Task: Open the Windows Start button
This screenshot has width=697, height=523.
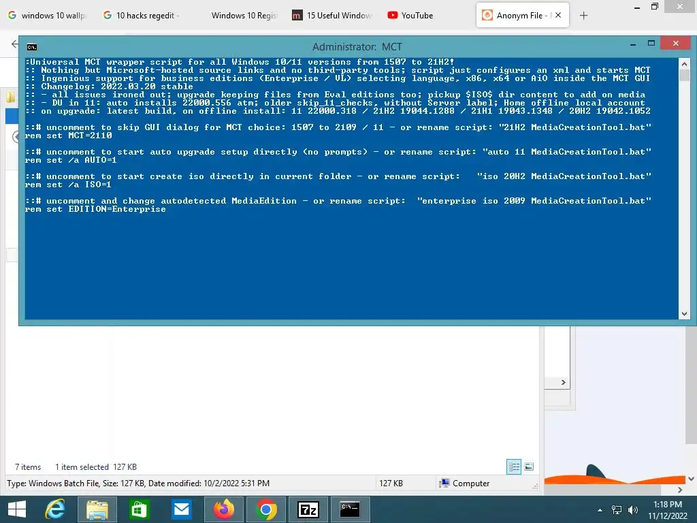Action: (x=17, y=509)
